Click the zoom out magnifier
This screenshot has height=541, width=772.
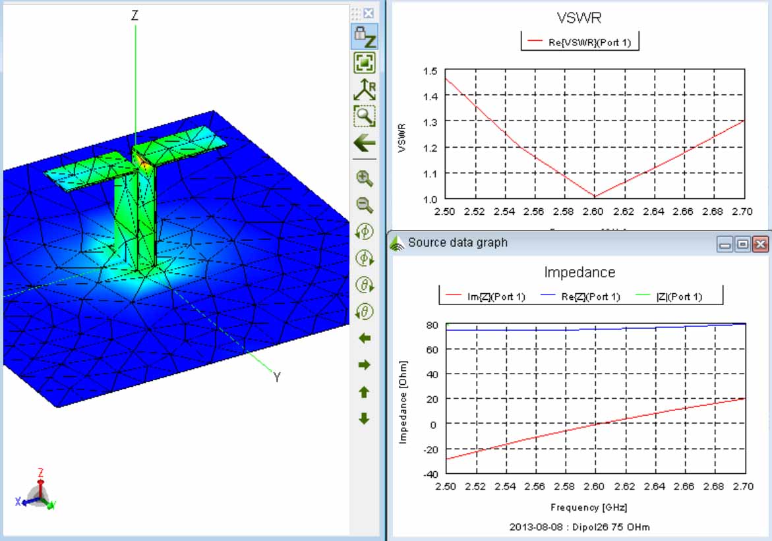365,205
